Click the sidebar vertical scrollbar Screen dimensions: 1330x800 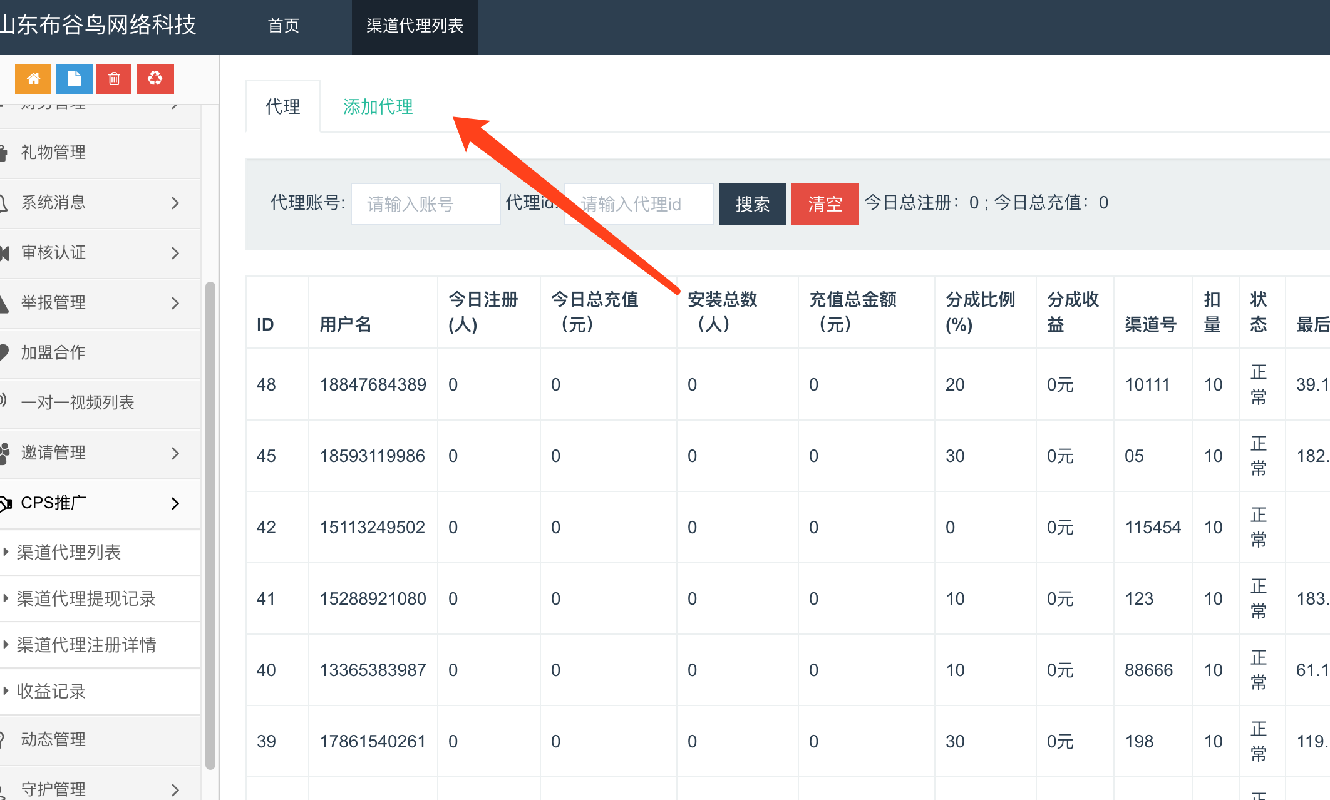pyautogui.click(x=210, y=526)
